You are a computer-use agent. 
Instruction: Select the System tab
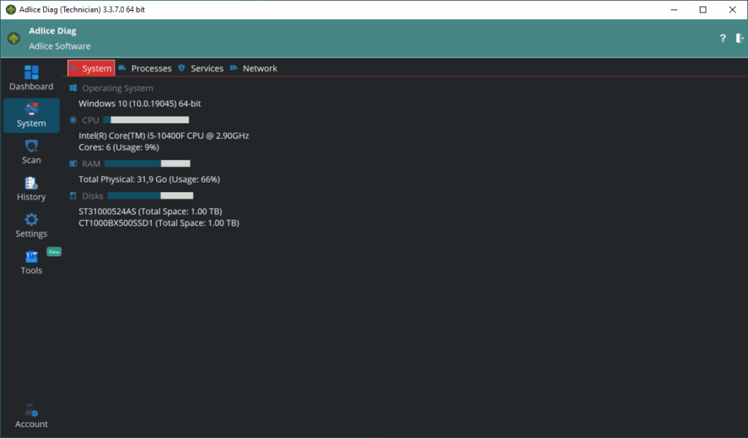91,69
